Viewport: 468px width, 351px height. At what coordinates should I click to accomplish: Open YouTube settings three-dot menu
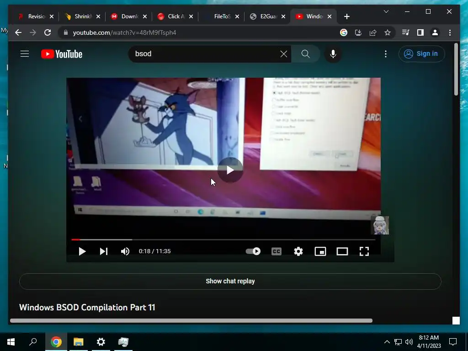point(386,54)
